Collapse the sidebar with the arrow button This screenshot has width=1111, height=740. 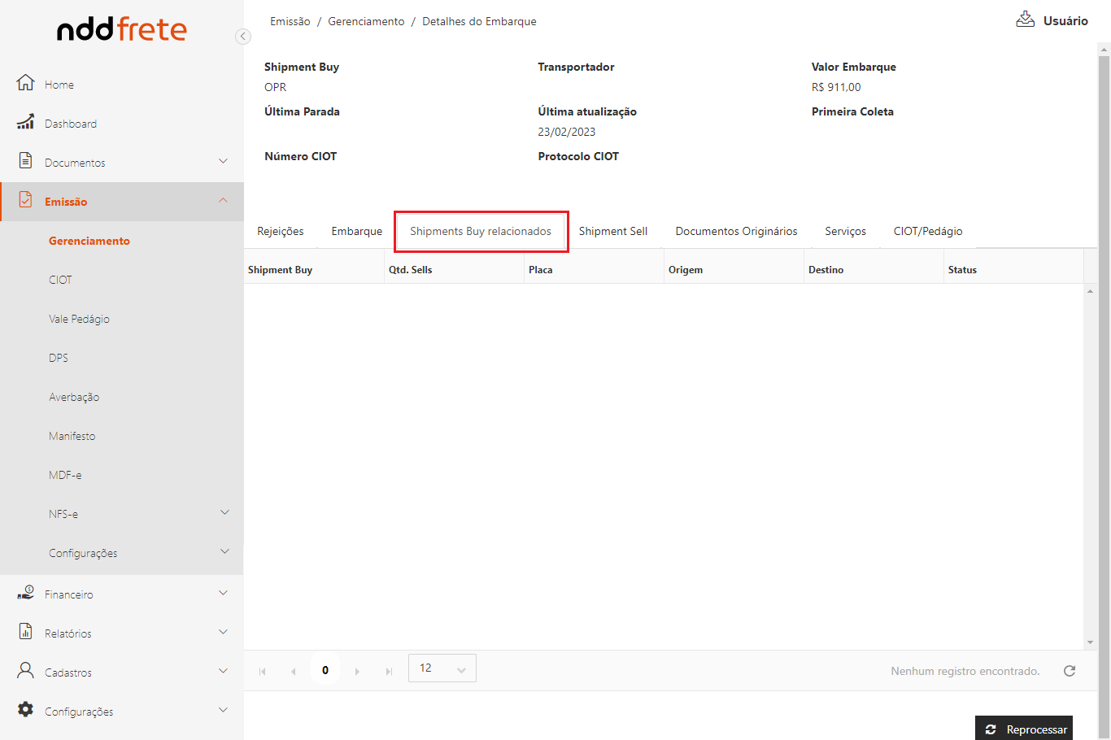(x=242, y=37)
